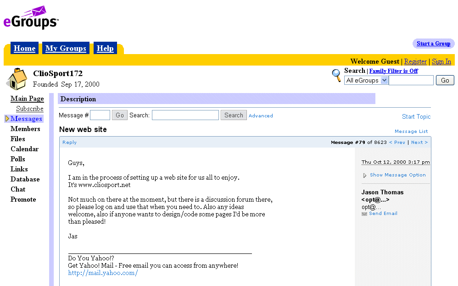Click the envelope icon beside Send Email
This screenshot has width=458, height=286.
point(364,214)
